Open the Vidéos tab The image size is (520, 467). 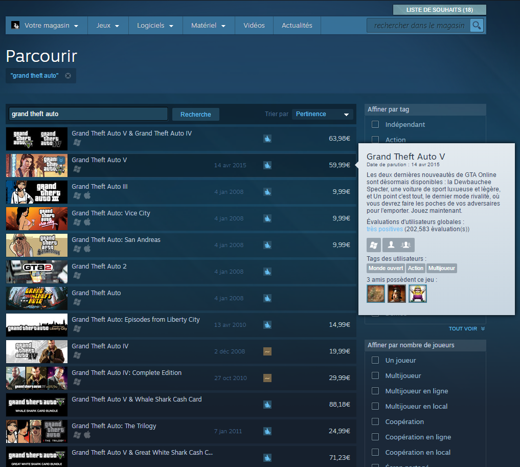pyautogui.click(x=254, y=26)
